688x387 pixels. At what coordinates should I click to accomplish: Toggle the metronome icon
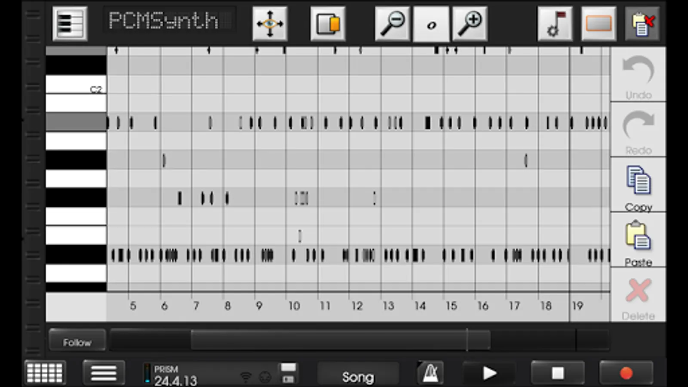click(x=430, y=373)
